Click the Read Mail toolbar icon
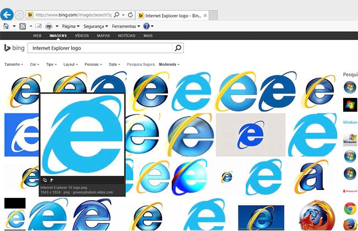 point(39,26)
